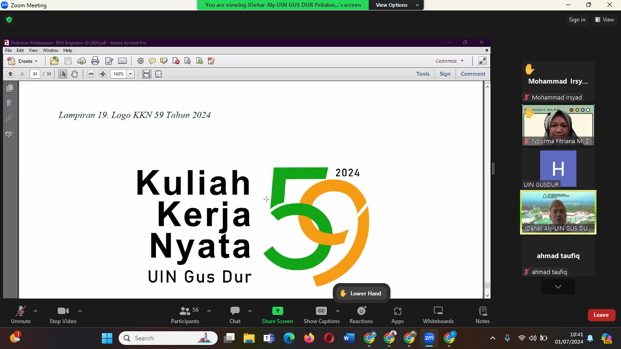Click the Acrobat gear settings icon
This screenshot has height=349, width=621.
(140, 61)
